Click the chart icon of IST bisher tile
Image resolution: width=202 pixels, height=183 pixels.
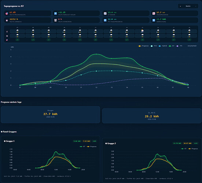[x=105, y=14]
